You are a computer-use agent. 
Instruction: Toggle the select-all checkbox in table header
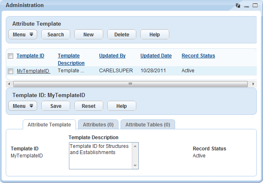(x=11, y=56)
